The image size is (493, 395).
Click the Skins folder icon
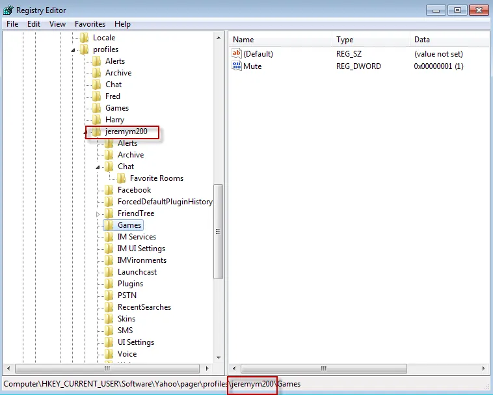click(109, 319)
